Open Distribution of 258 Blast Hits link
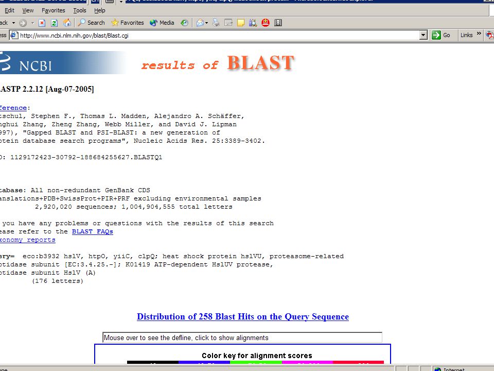This screenshot has height=371, width=494. [242, 316]
